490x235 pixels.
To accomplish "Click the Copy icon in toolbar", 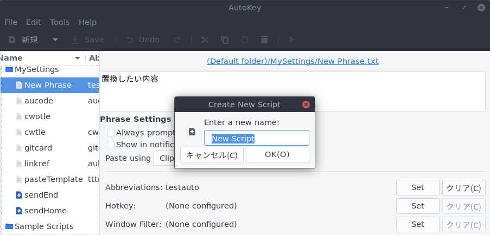I will 225,40.
